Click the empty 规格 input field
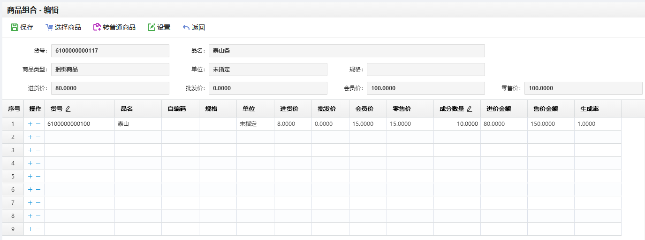Viewport: 645px width, 240px height. click(x=425, y=70)
